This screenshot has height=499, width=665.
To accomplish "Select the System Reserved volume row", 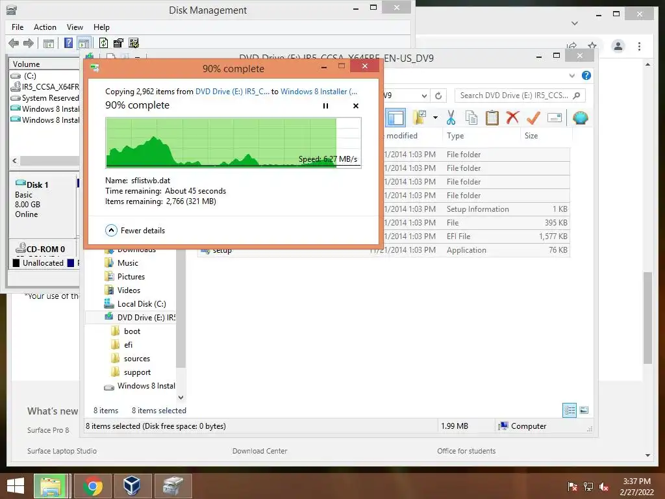I will pyautogui.click(x=45, y=98).
